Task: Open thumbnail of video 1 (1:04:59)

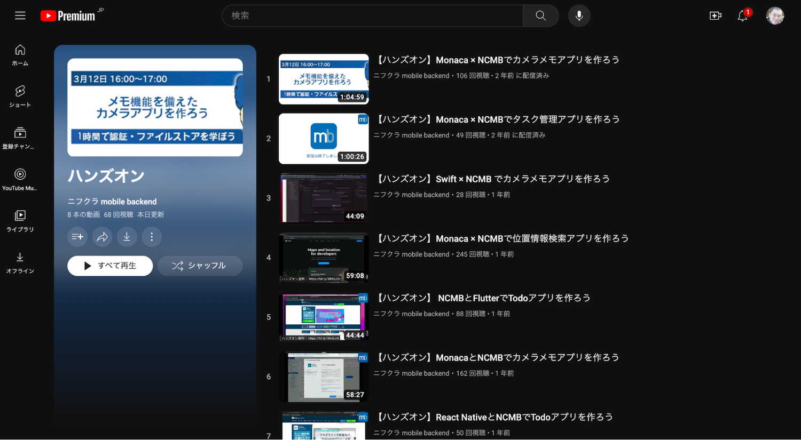Action: click(324, 79)
